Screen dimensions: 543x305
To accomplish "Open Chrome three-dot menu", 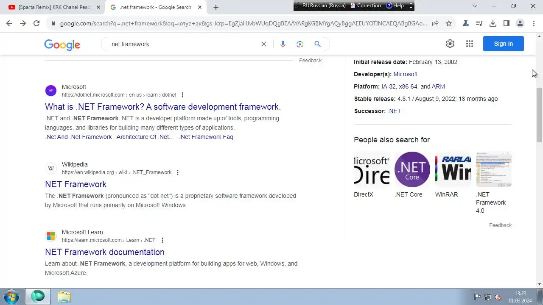I will (533, 24).
